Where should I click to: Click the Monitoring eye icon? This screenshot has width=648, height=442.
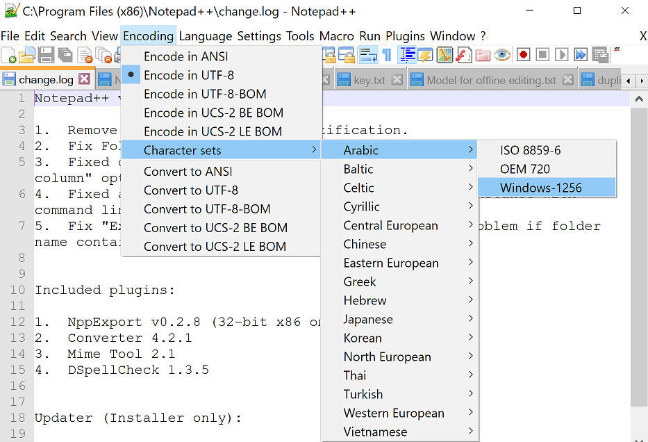coord(502,55)
